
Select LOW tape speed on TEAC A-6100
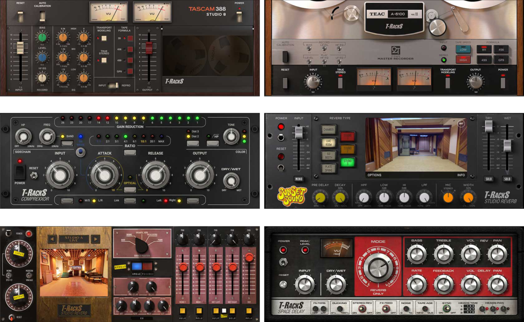click(463, 50)
